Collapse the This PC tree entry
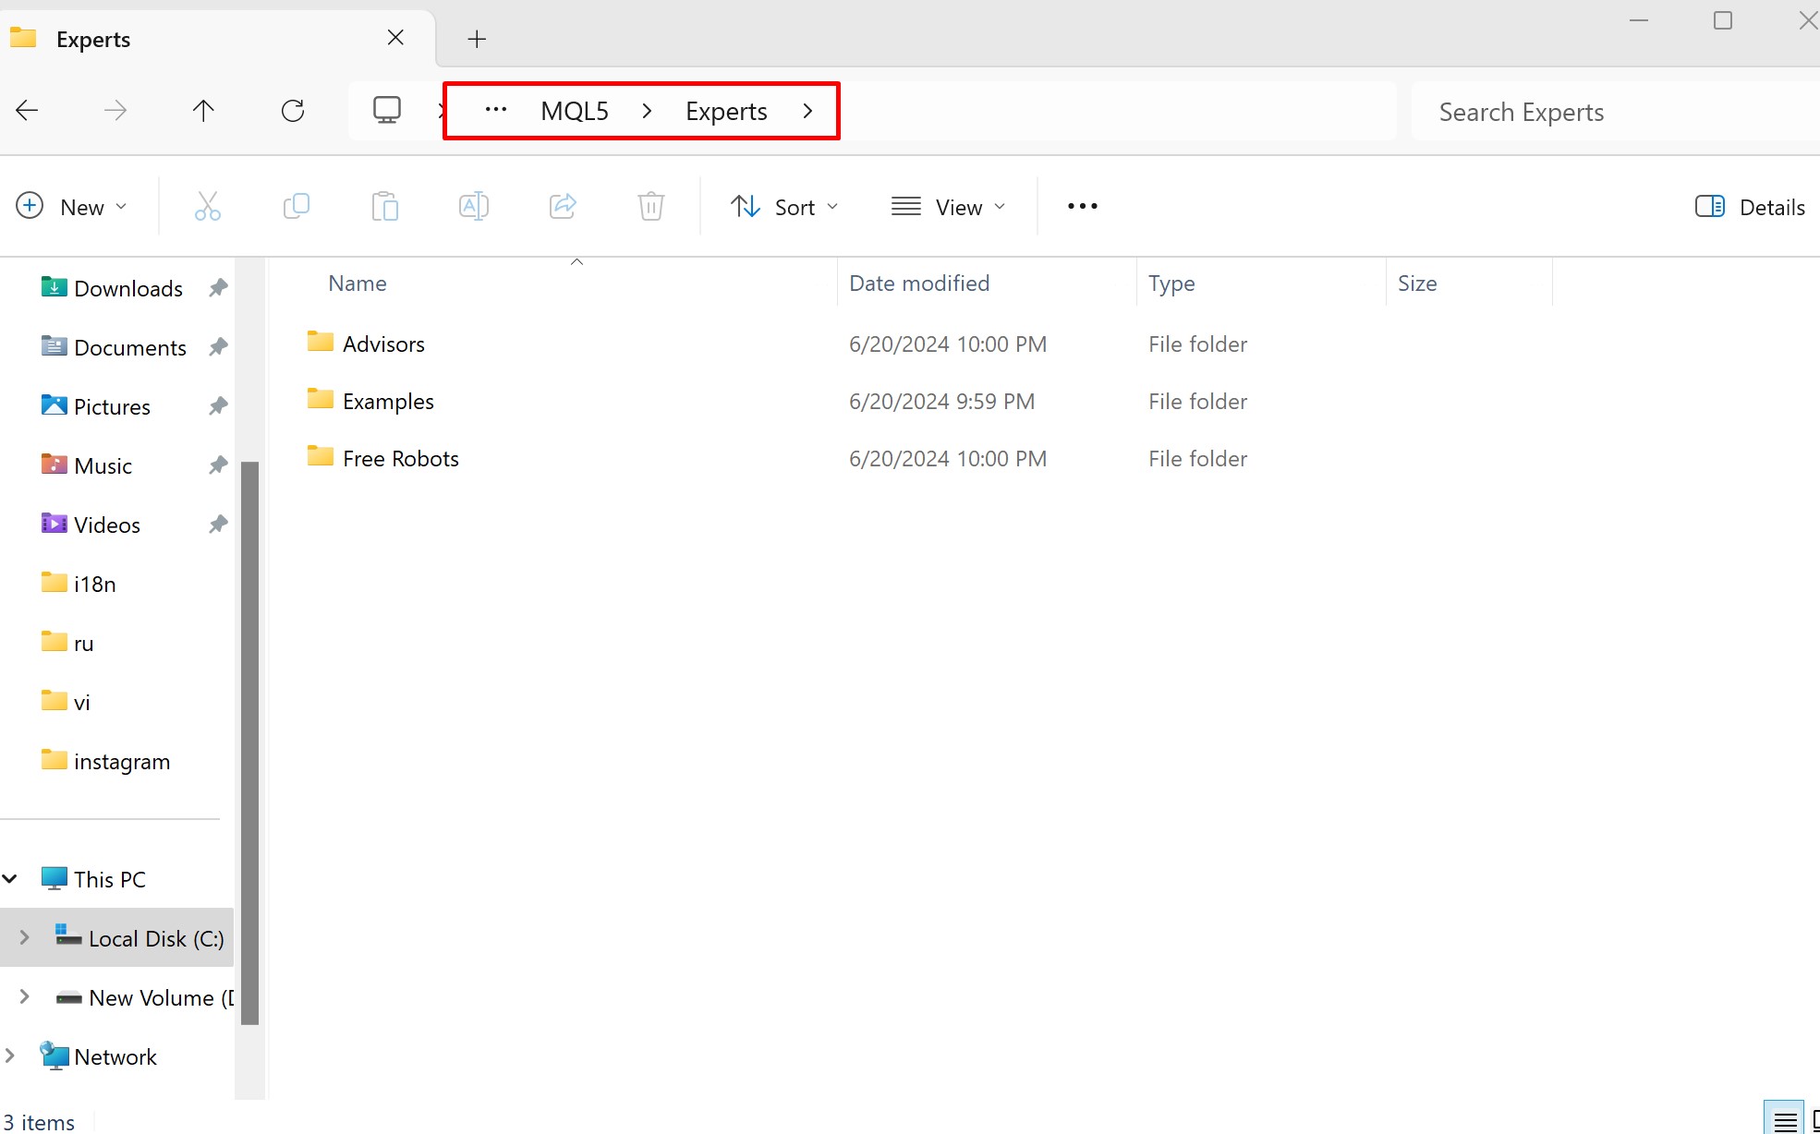This screenshot has height=1134, width=1820. coord(11,878)
